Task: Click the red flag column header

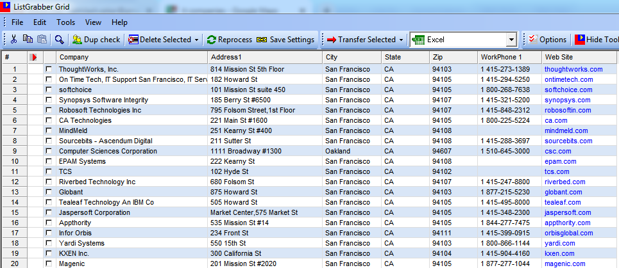Action: click(35, 58)
